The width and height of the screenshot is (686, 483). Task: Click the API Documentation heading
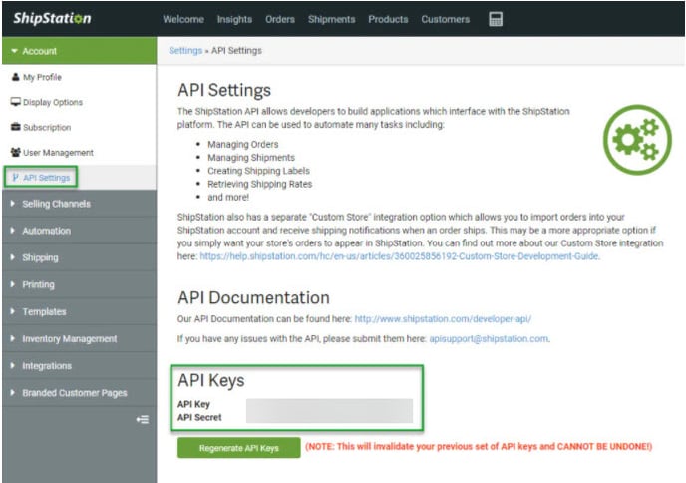pos(253,297)
